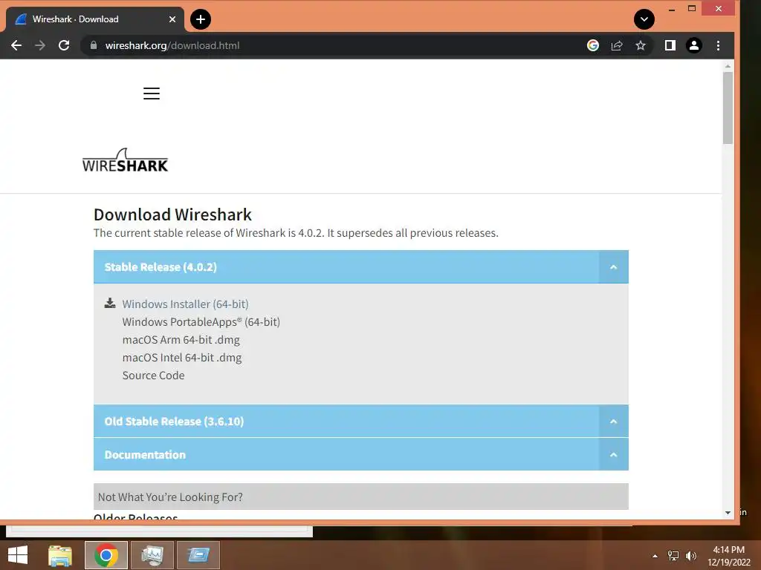
Task: Toggle the Documentation section chevron
Action: click(x=613, y=455)
